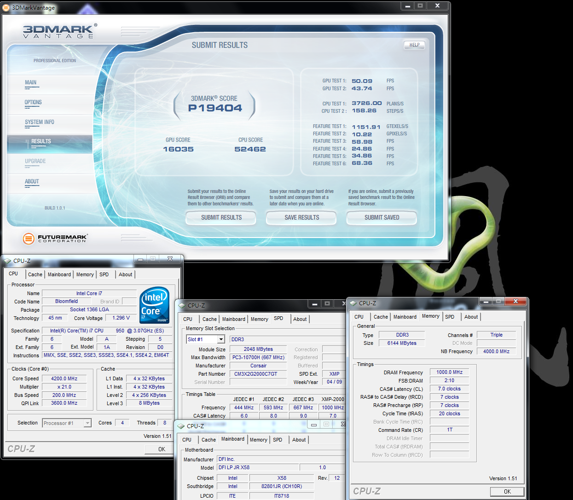Click the Max Bandwidth PC3-10700H field

(258, 357)
